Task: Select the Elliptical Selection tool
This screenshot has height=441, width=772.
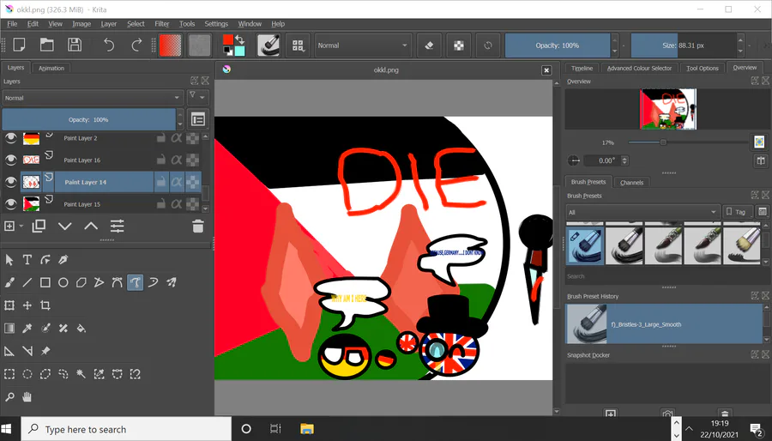Action: pos(27,374)
